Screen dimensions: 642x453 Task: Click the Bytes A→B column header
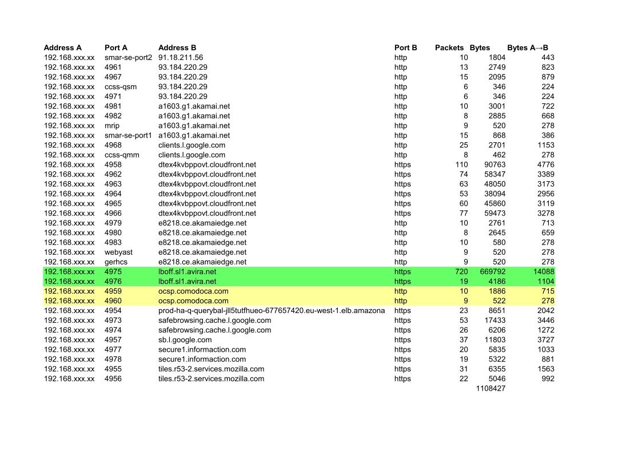(x=527, y=48)
